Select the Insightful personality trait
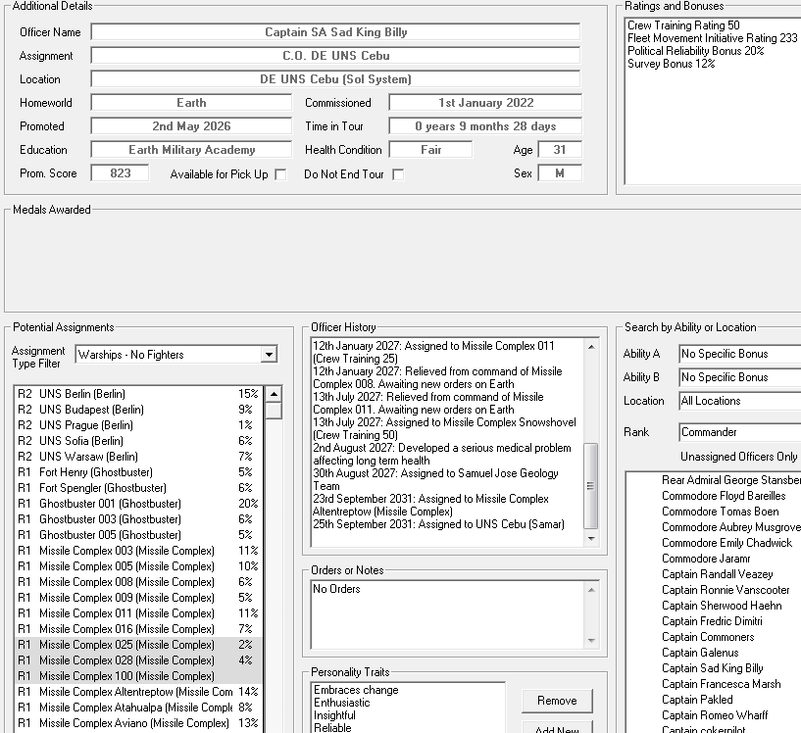Image resolution: width=801 pixels, height=733 pixels. (334, 715)
